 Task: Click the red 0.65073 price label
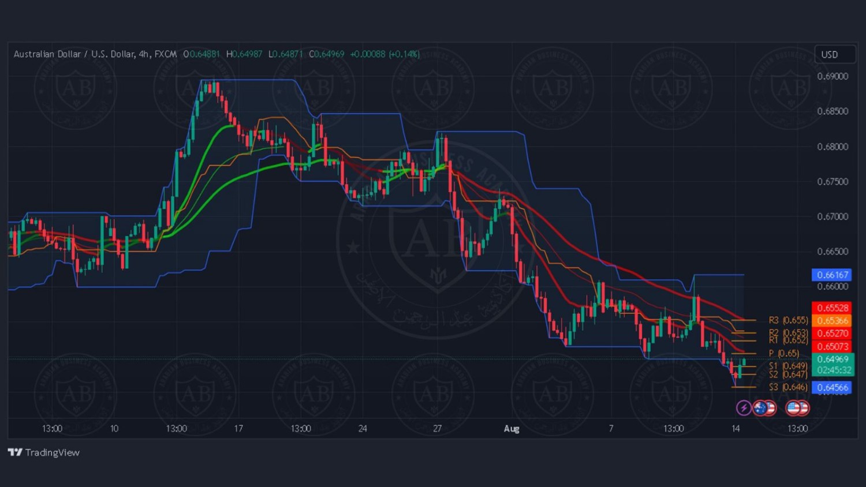click(832, 346)
